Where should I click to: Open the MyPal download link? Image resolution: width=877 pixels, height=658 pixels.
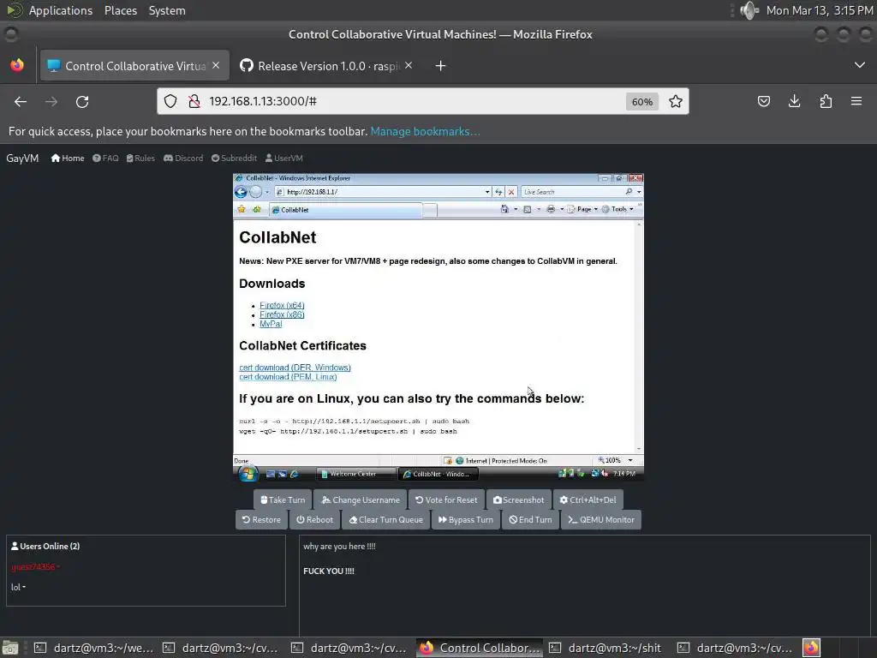(271, 324)
